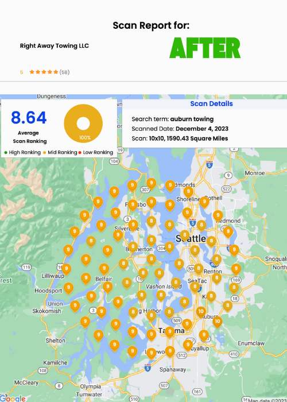287x402 pixels.
Task: Click the route 410 shield near Enumclaw
Action: pyautogui.click(x=234, y=354)
